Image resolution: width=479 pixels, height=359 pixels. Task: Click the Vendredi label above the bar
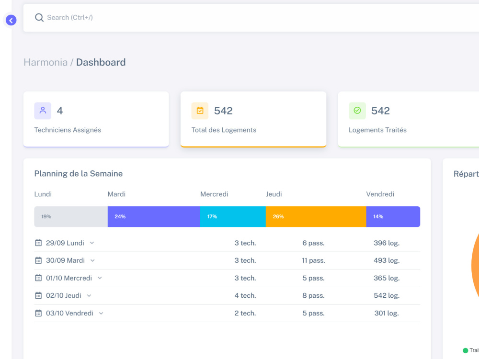point(380,194)
